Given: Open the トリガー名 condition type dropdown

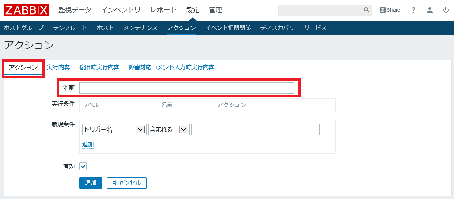Looking at the screenshot, I should [114, 130].
